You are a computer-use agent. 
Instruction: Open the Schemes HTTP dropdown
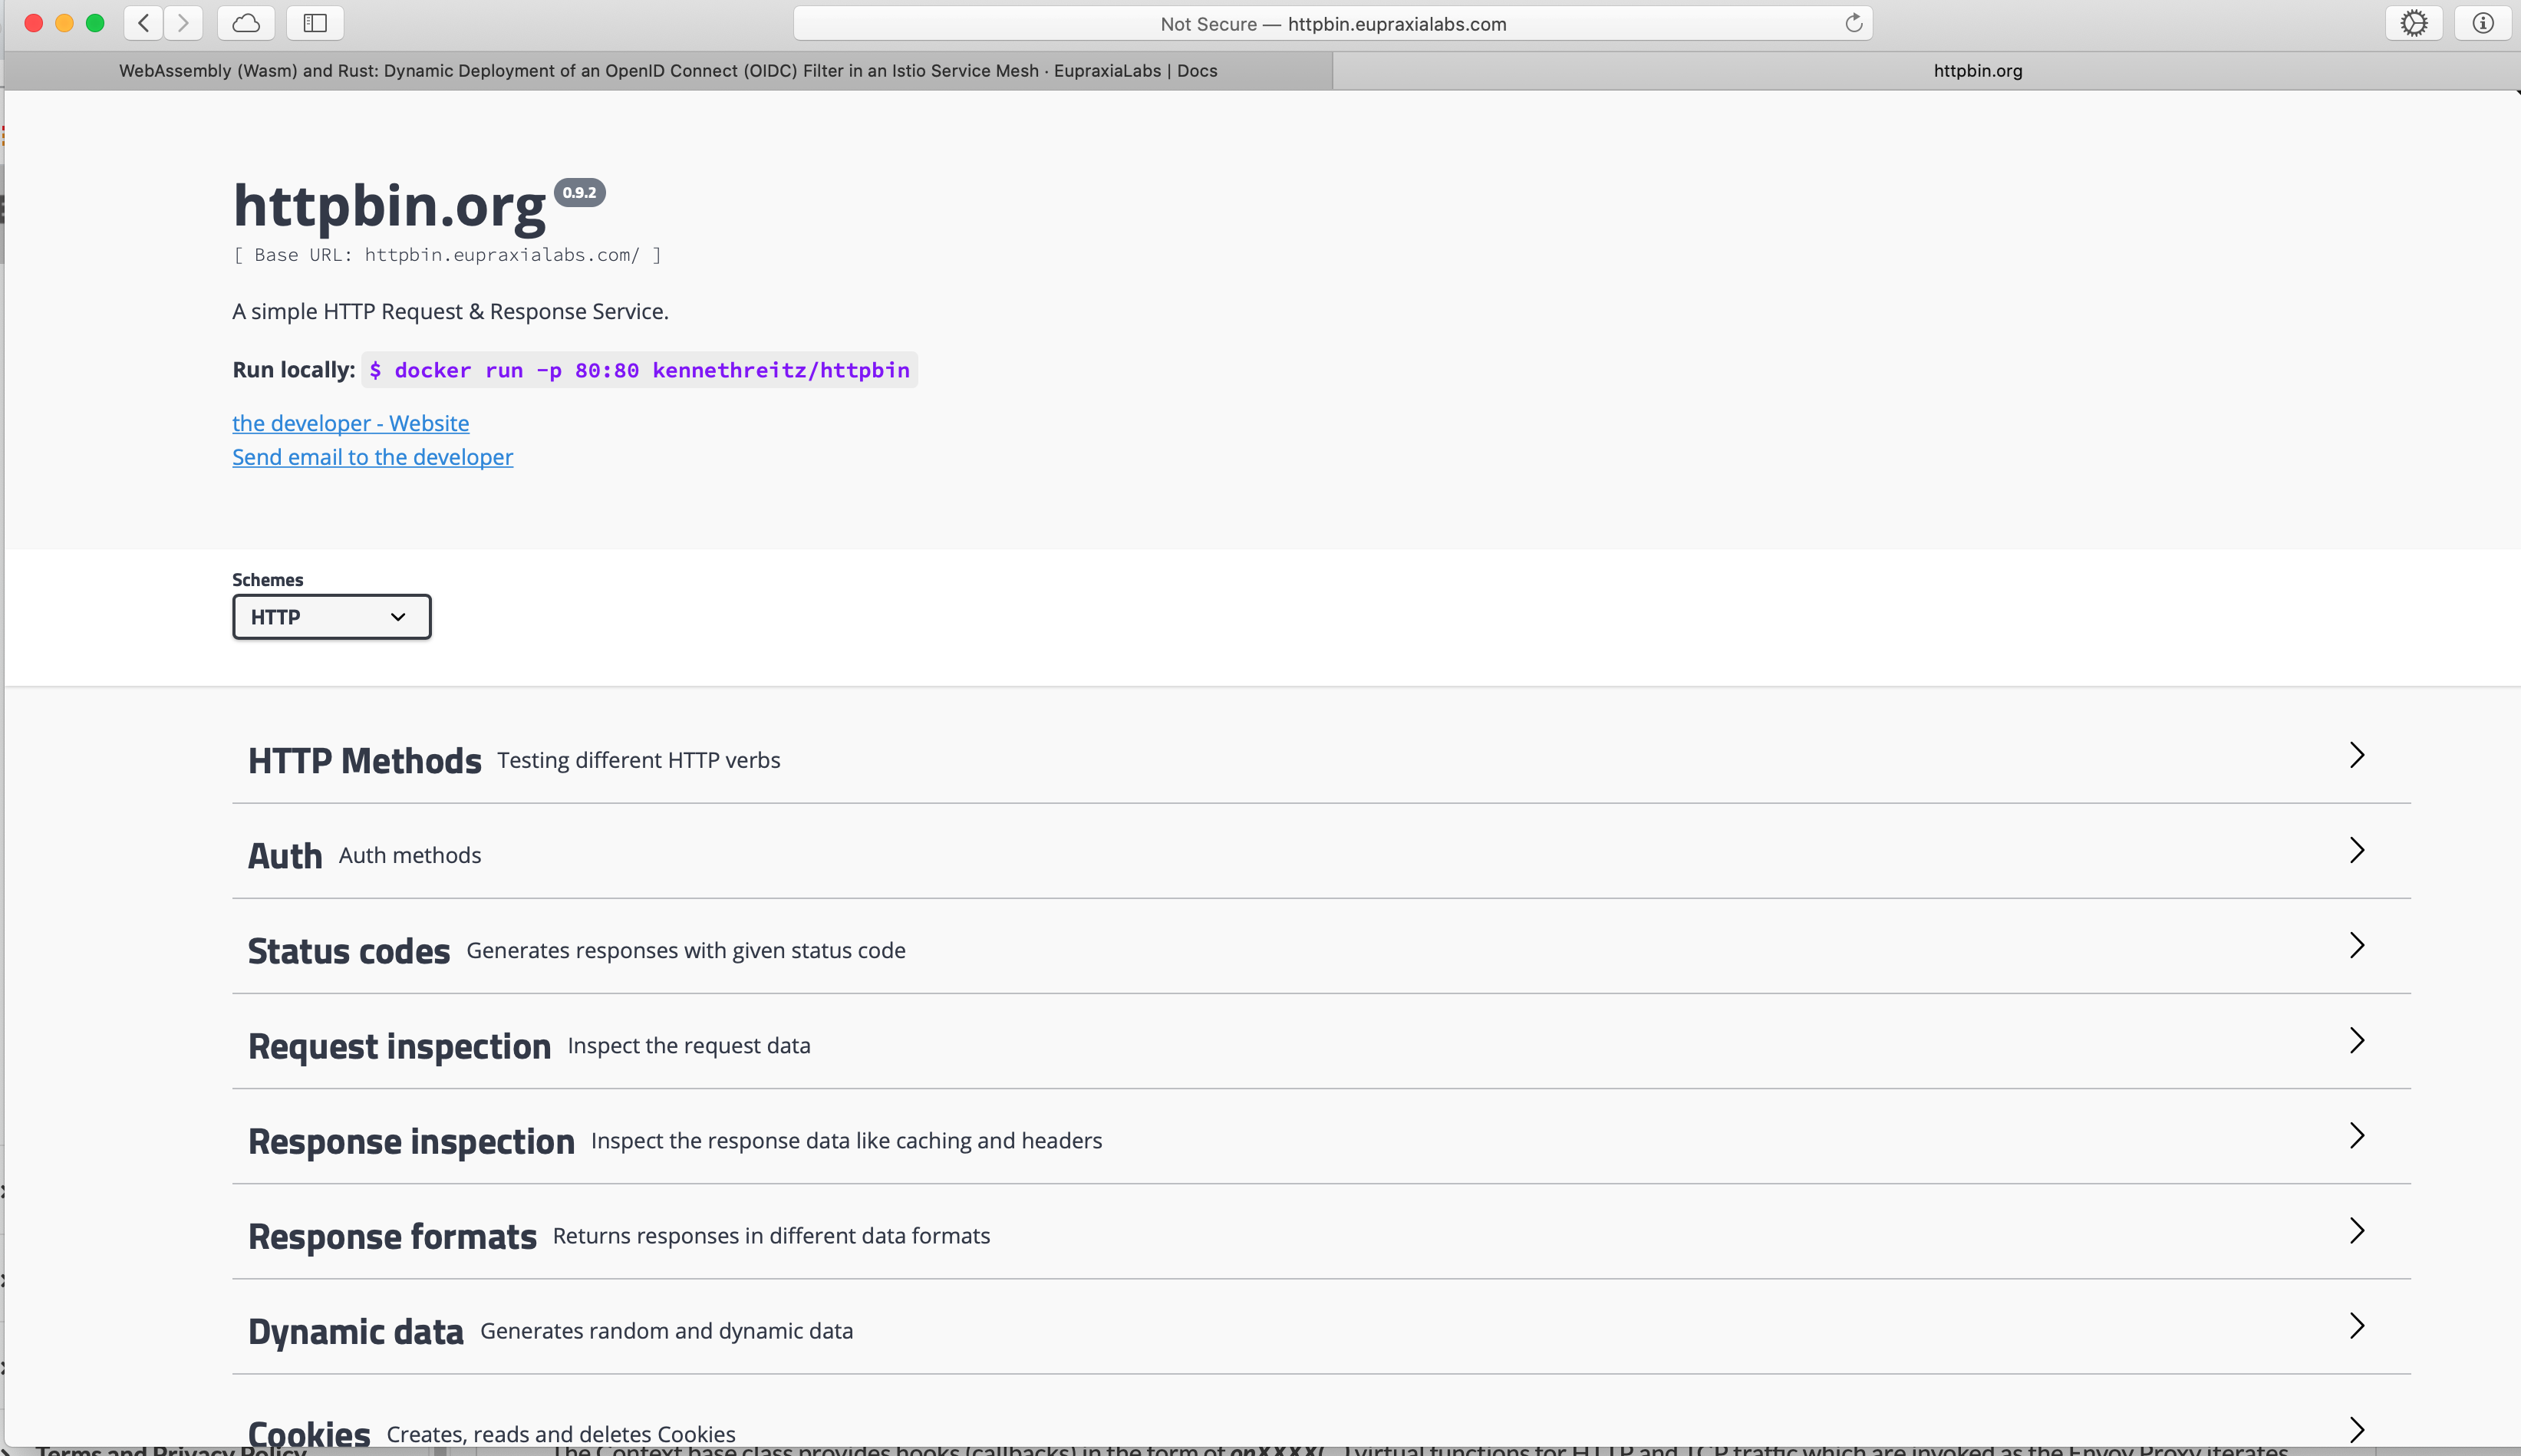[332, 617]
